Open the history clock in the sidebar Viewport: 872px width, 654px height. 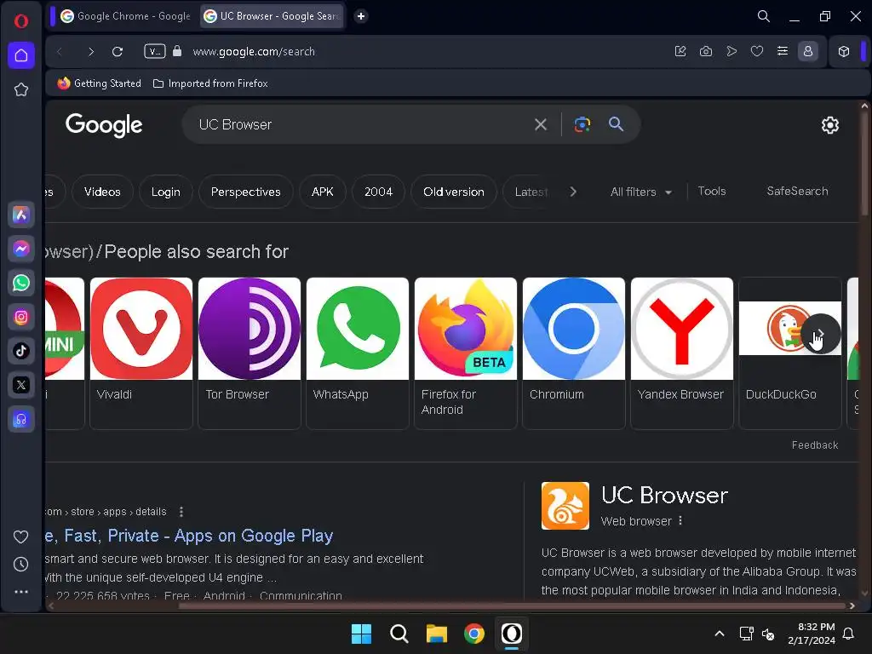point(21,565)
